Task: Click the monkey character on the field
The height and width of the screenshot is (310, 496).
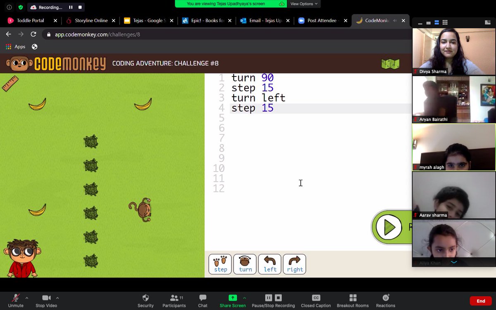Action: (x=141, y=209)
